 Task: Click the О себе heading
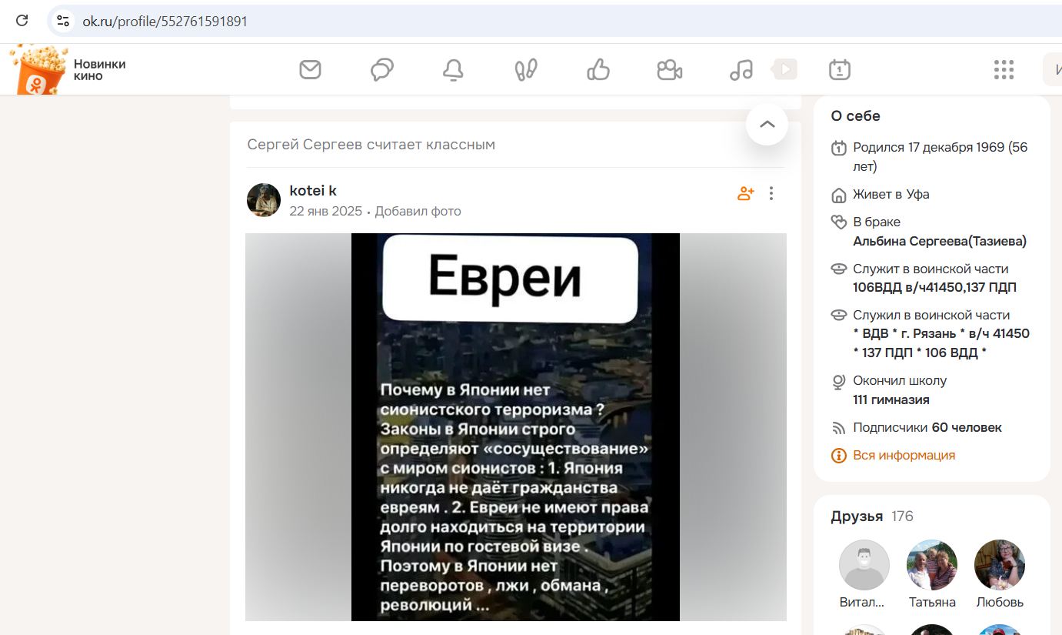pyautogui.click(x=855, y=116)
